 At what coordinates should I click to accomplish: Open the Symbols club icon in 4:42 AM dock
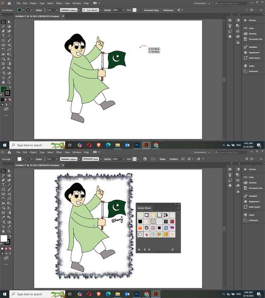pyautogui.click(x=230, y=36)
